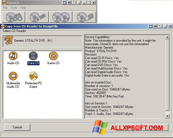This screenshot has height=138, width=173.
Task: Minimize the CloneCD main window
Action: [x=84, y=3]
